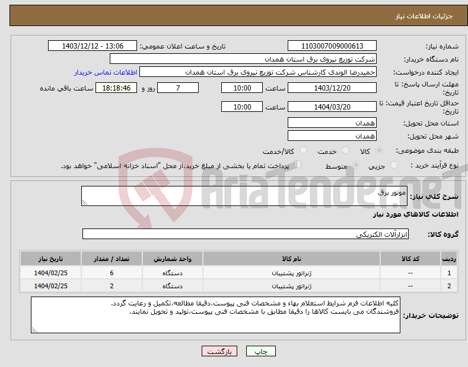468x367 pixels.
Task: Click the delivery province field همدان
Action: pos(332,123)
